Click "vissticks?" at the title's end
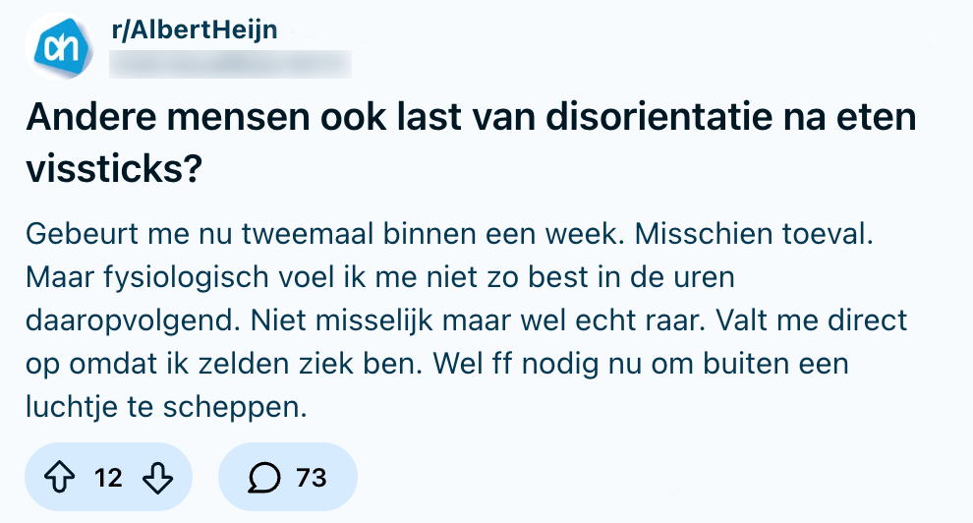Image resolution: width=973 pixels, height=523 pixels. [113, 169]
